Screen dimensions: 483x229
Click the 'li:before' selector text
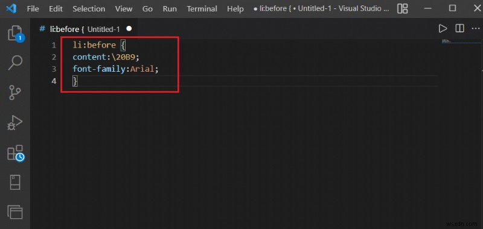click(94, 45)
